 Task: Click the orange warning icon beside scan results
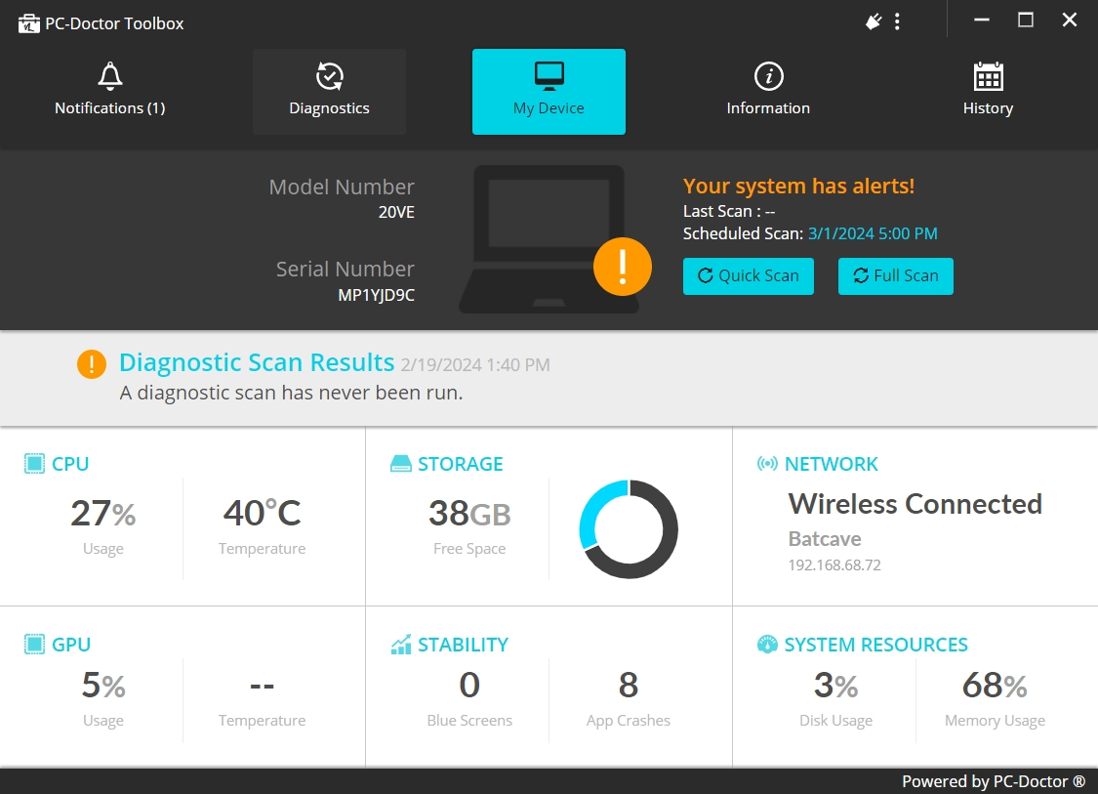pos(91,363)
